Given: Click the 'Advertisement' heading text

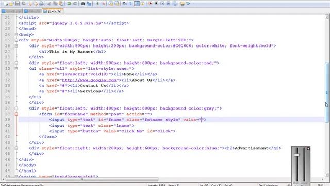Looking at the screenshot, I should click(x=252, y=148).
